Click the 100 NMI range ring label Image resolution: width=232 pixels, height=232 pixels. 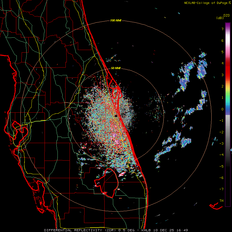pyautogui.click(x=116, y=20)
